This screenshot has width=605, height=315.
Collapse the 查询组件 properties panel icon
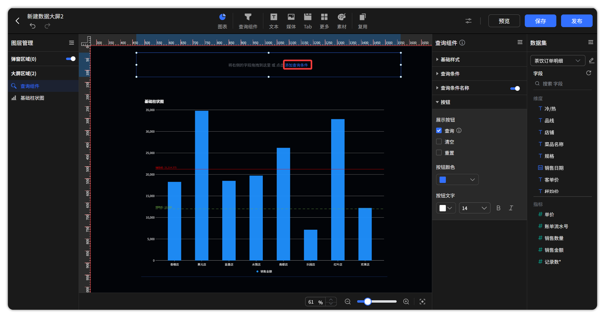tap(520, 42)
